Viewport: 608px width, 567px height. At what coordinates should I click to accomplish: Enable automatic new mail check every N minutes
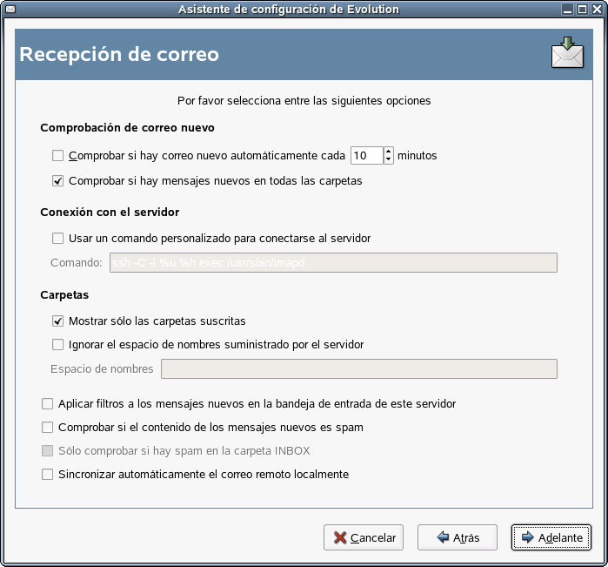57,156
